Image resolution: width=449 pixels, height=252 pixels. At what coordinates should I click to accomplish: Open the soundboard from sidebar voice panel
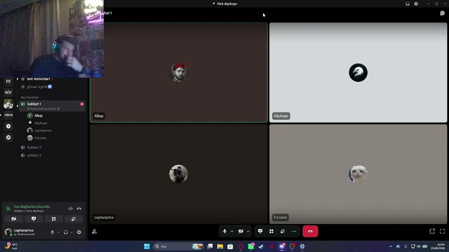point(74,219)
